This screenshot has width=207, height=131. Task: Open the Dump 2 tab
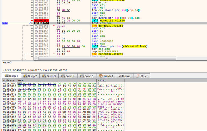(30, 76)
